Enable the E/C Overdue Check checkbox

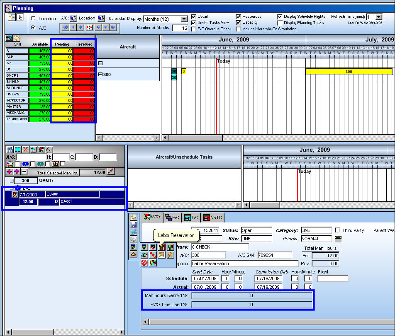tap(193, 29)
